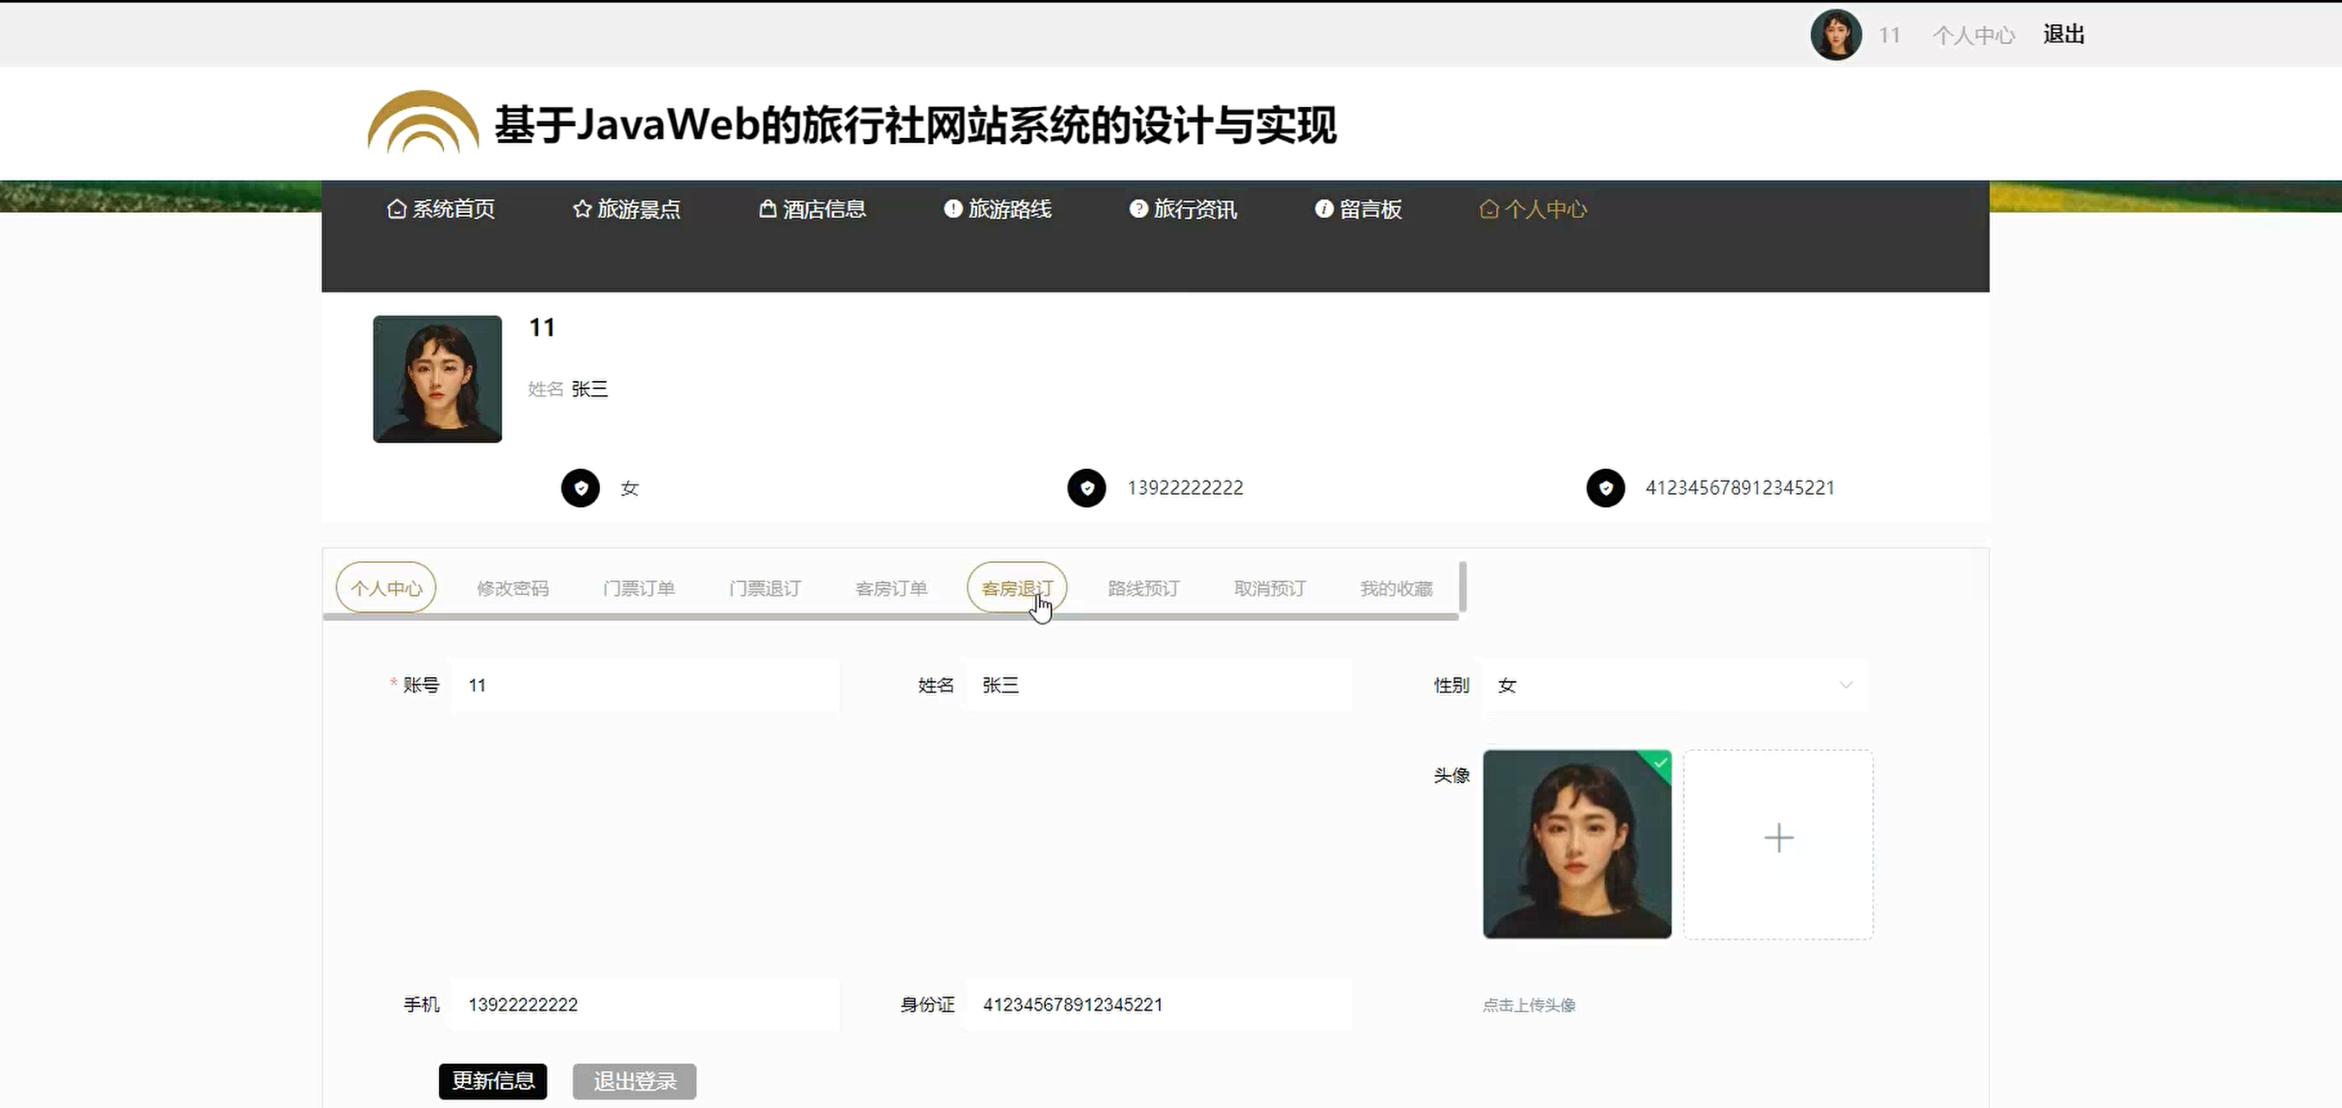Select the 个人中心 tab pill
The height and width of the screenshot is (1108, 2342).
point(386,588)
